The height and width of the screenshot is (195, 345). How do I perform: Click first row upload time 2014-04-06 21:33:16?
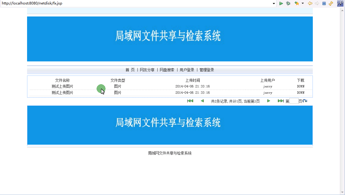(193, 86)
